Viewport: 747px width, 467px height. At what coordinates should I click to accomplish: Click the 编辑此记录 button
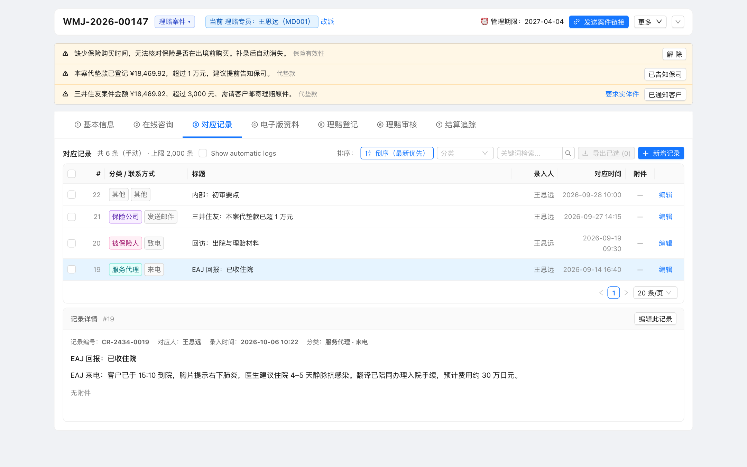coord(655,319)
